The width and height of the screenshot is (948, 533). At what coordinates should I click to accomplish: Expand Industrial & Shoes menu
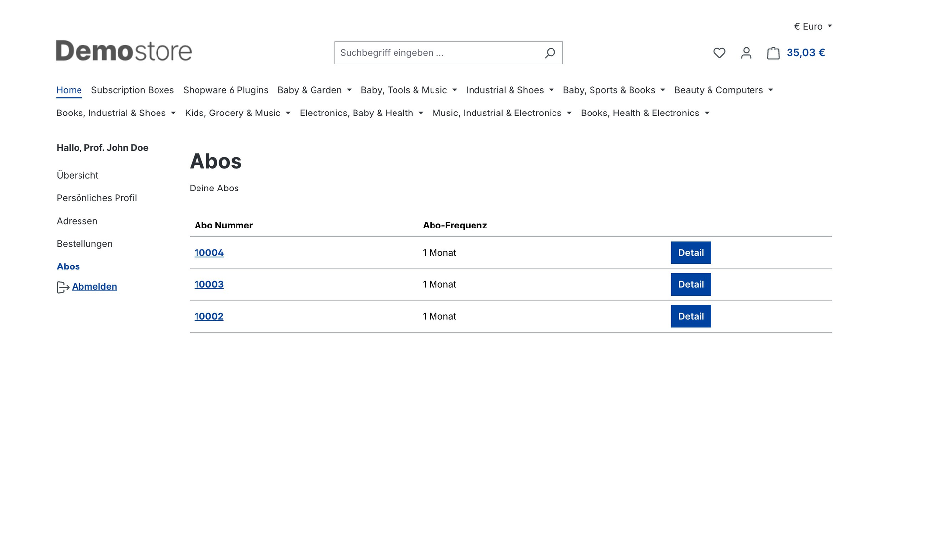[x=510, y=90]
